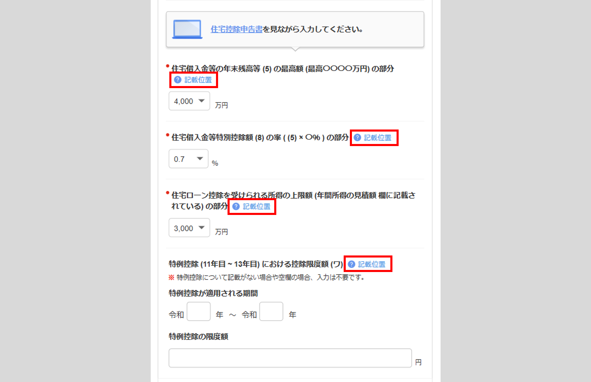Focus the second 令和 end year field

271,311
